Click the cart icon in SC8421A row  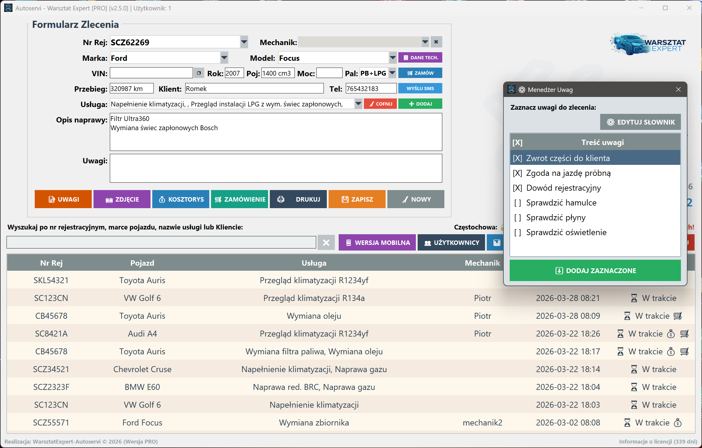pyautogui.click(x=684, y=334)
